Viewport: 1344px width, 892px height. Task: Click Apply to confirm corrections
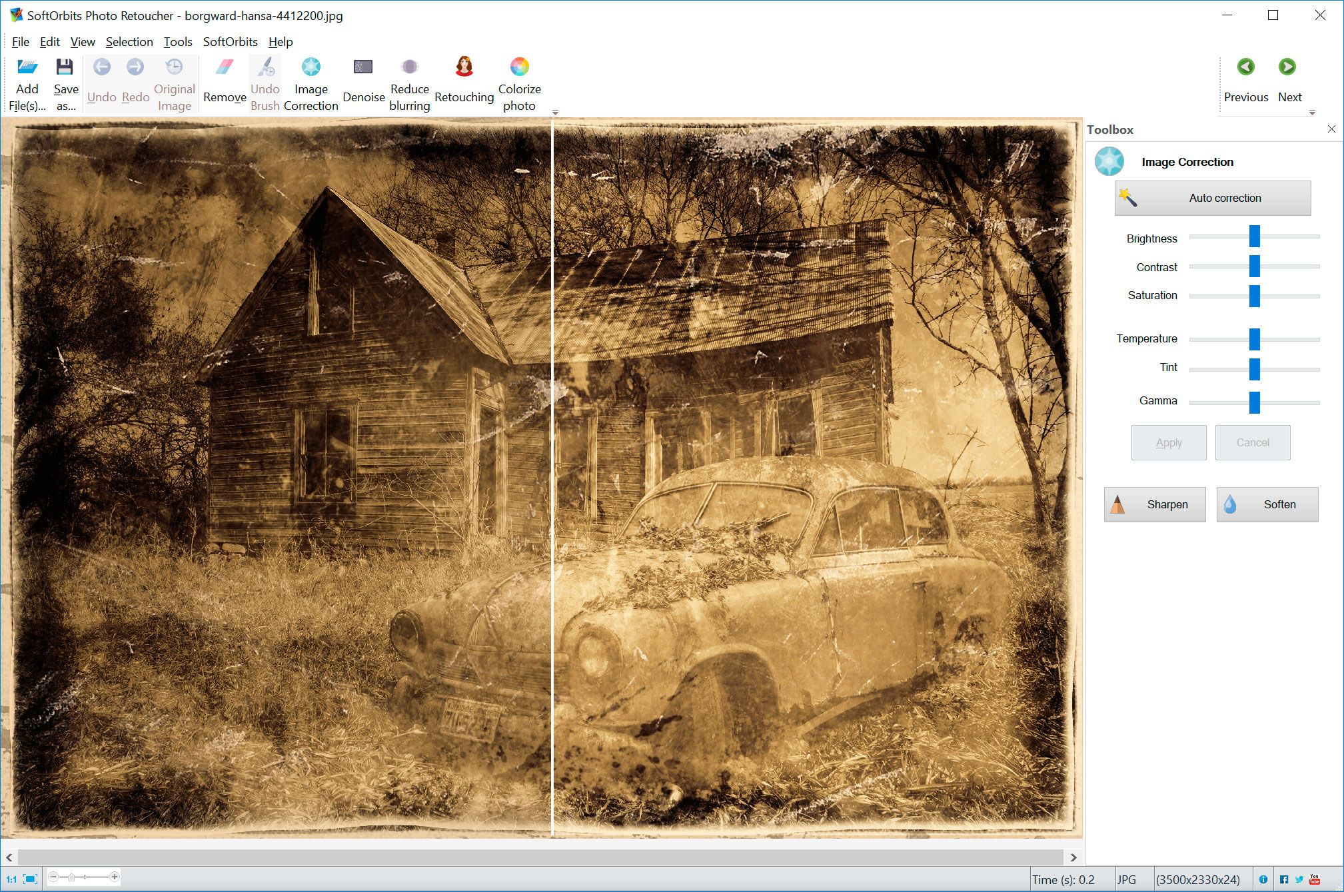point(1167,442)
